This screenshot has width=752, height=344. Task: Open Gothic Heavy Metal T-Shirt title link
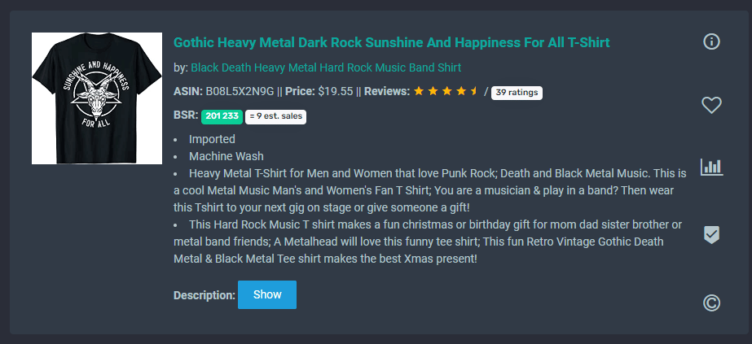(391, 42)
